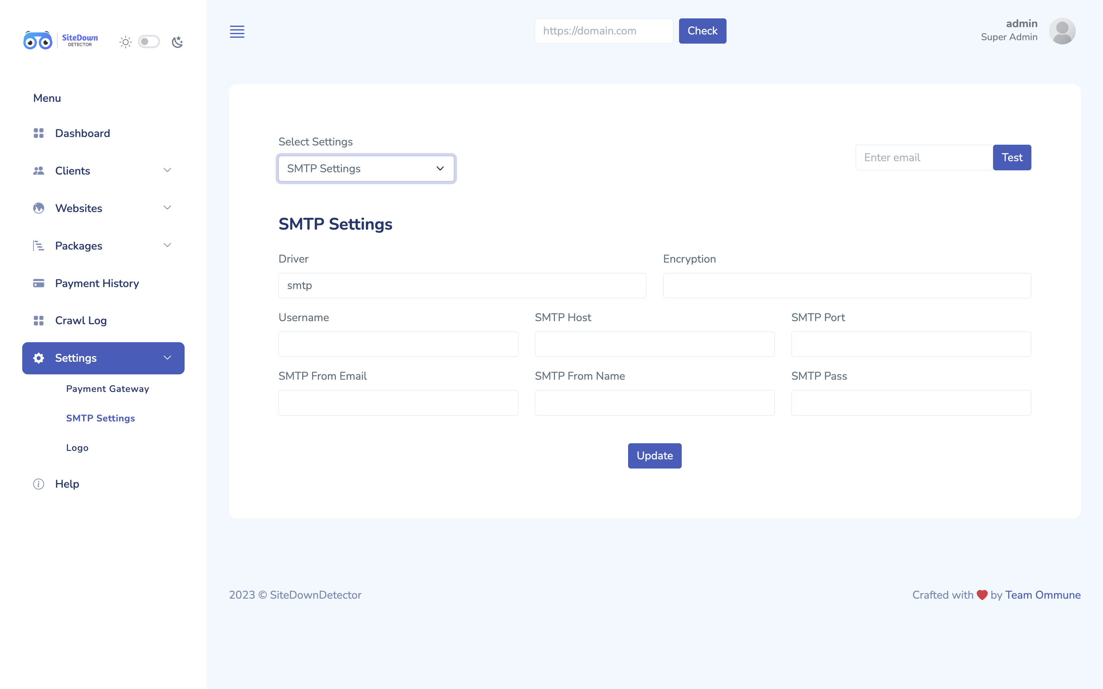Click the Settings gear icon
1103x689 pixels.
39,358
